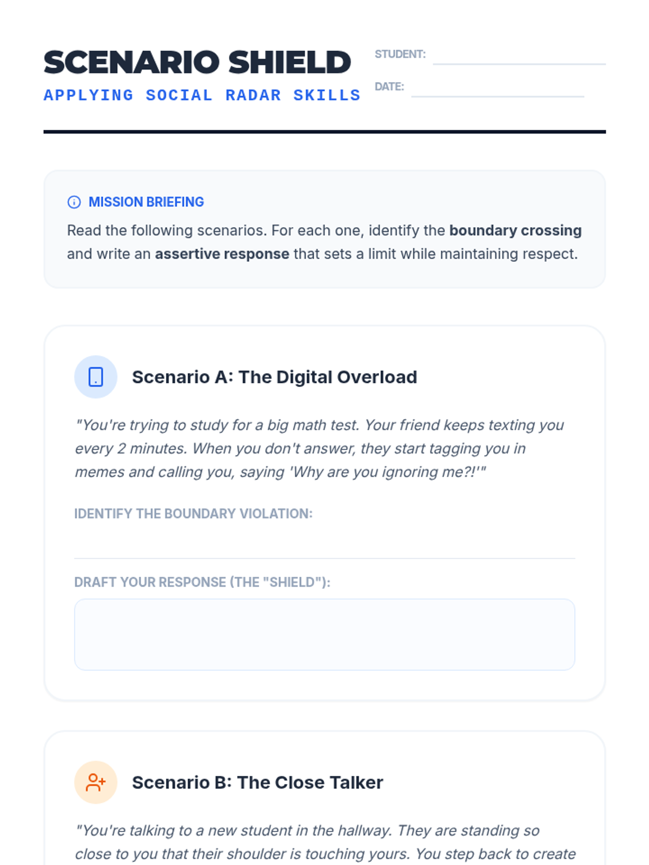The image size is (649, 865).
Task: Click the Applying Social Radar Skills subtitle
Action: (x=202, y=95)
